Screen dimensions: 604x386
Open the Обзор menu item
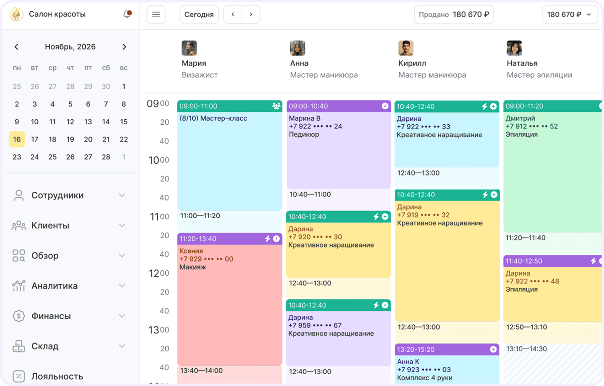[70, 256]
